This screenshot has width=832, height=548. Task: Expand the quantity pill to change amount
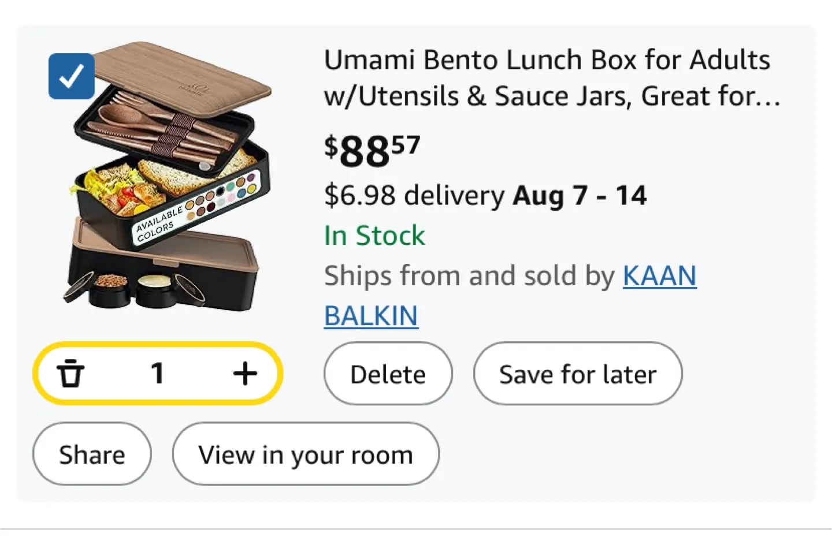point(158,373)
